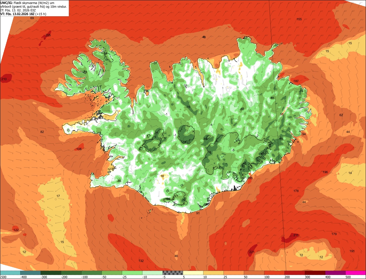Click the '17' value in the yellow patch
Screen dimensions: 366x279
tap(58, 196)
